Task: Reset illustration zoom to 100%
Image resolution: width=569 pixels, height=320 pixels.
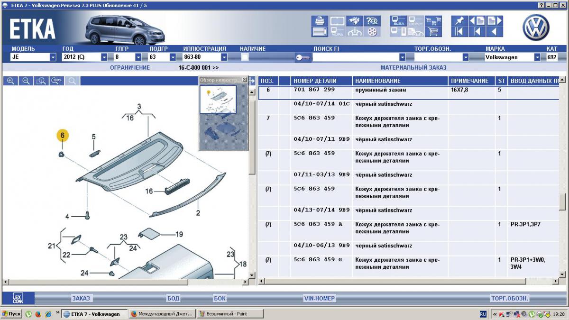Action: (x=57, y=81)
